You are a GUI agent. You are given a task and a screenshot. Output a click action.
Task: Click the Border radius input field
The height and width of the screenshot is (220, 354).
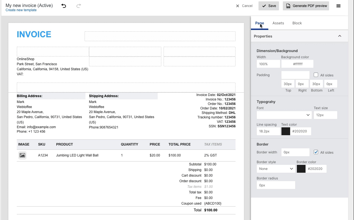[x=276, y=185]
